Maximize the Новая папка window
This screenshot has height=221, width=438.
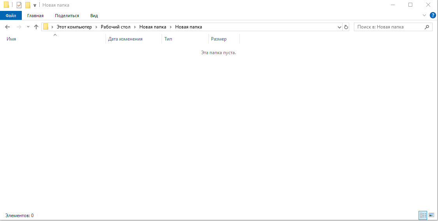point(410,5)
